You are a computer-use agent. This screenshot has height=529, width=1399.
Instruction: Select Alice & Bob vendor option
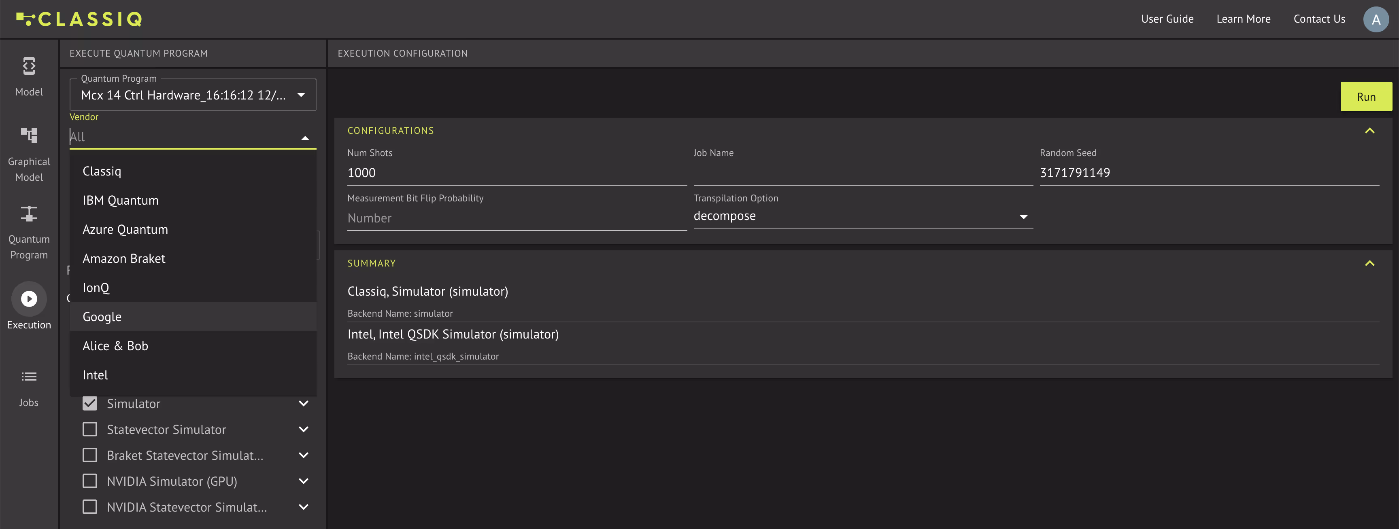[193, 346]
